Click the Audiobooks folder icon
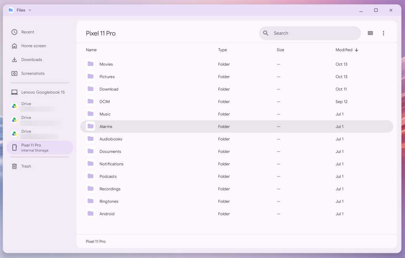 click(x=91, y=139)
